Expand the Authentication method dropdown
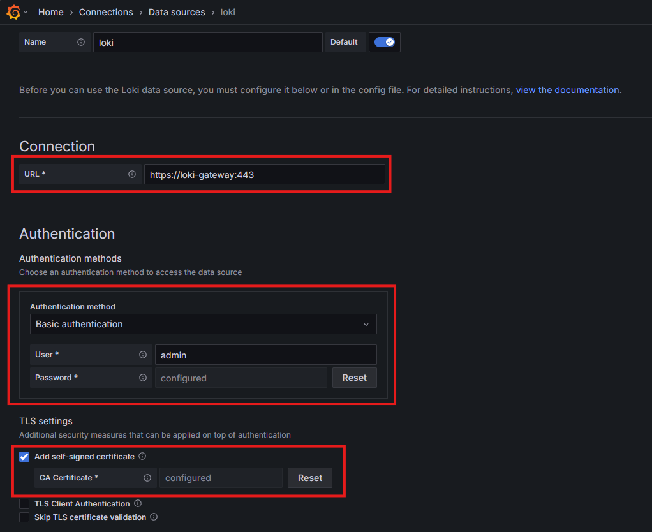The image size is (652, 532). tap(203, 324)
